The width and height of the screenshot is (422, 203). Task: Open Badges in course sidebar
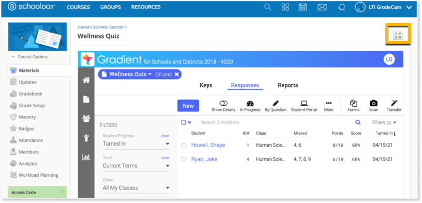[26, 129]
